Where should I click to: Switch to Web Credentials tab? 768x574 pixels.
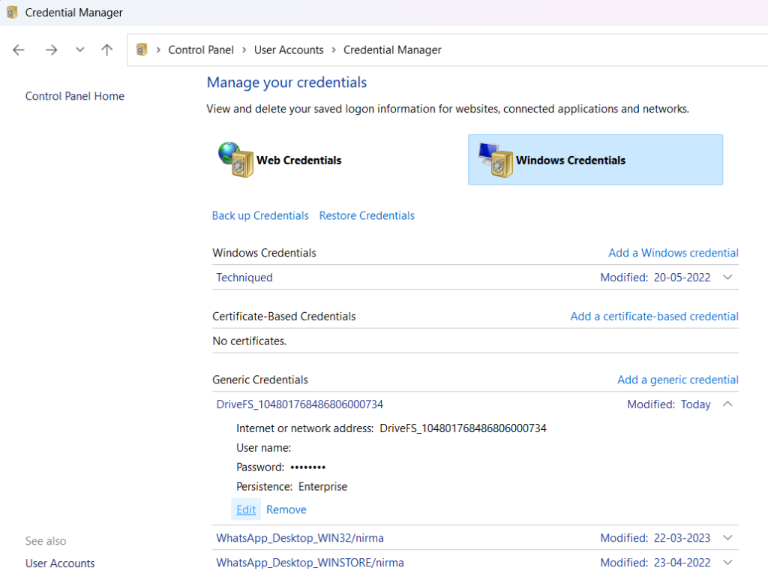click(298, 161)
